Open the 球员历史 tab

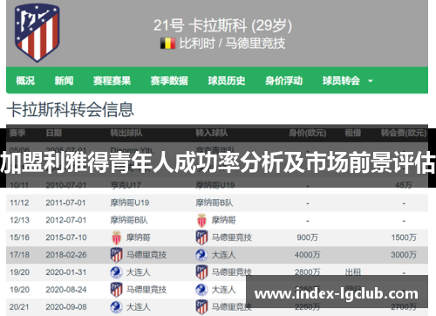click(x=227, y=80)
